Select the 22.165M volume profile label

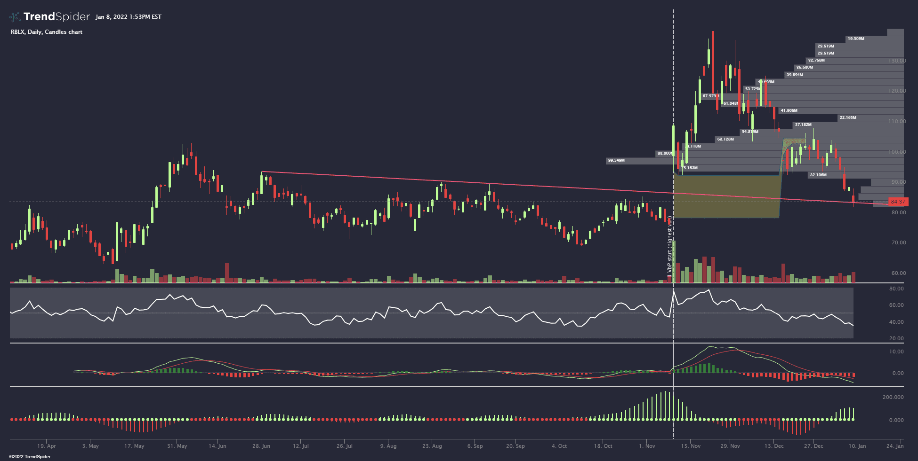point(847,117)
